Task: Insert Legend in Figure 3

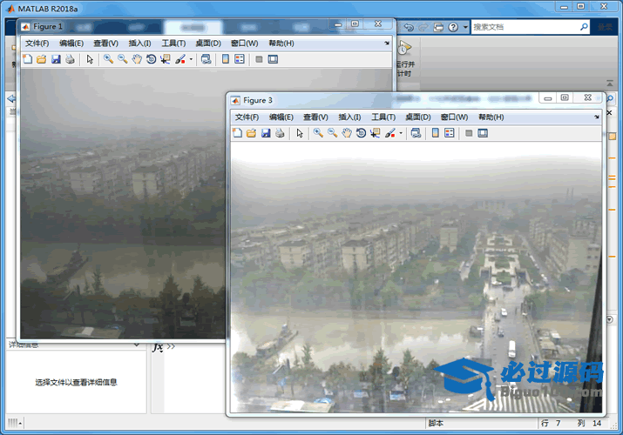Action: [x=449, y=133]
